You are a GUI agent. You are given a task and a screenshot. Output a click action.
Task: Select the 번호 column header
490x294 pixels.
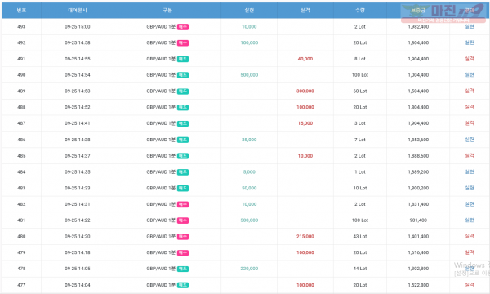click(x=21, y=11)
